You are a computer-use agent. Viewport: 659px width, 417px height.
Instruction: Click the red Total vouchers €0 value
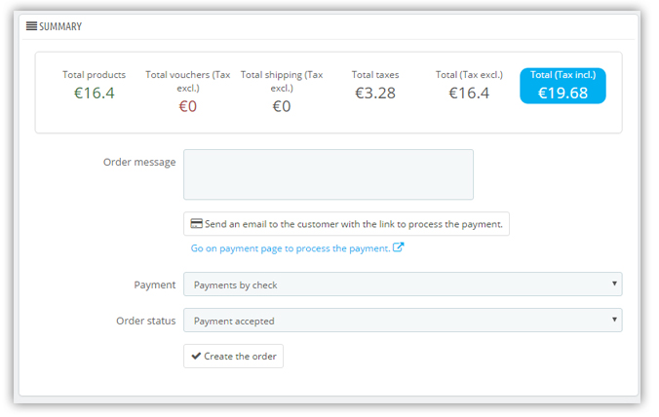188,106
